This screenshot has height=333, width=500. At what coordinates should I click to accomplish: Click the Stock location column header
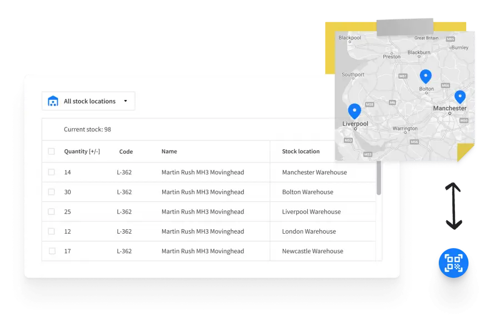point(301,151)
